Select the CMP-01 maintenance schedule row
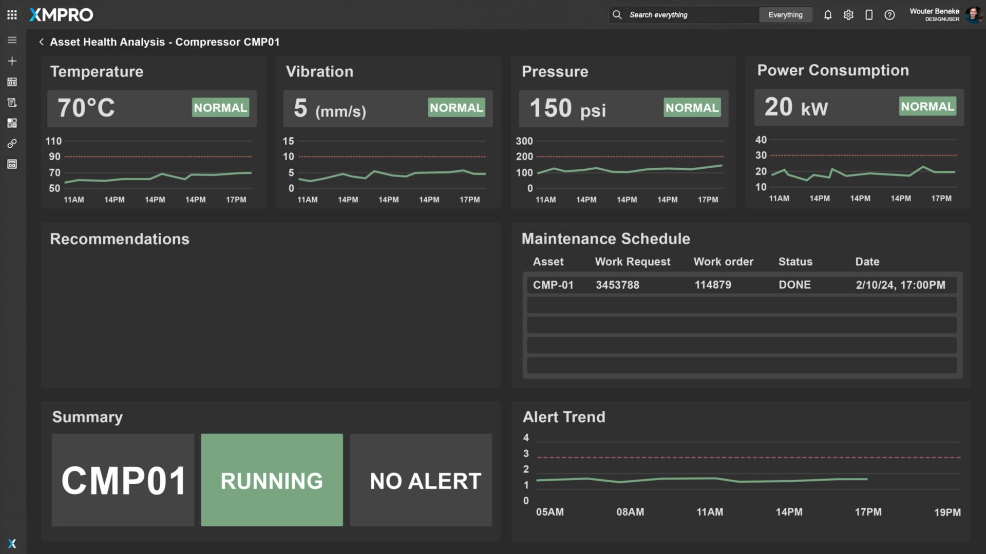Image resolution: width=986 pixels, height=554 pixels. tap(742, 285)
